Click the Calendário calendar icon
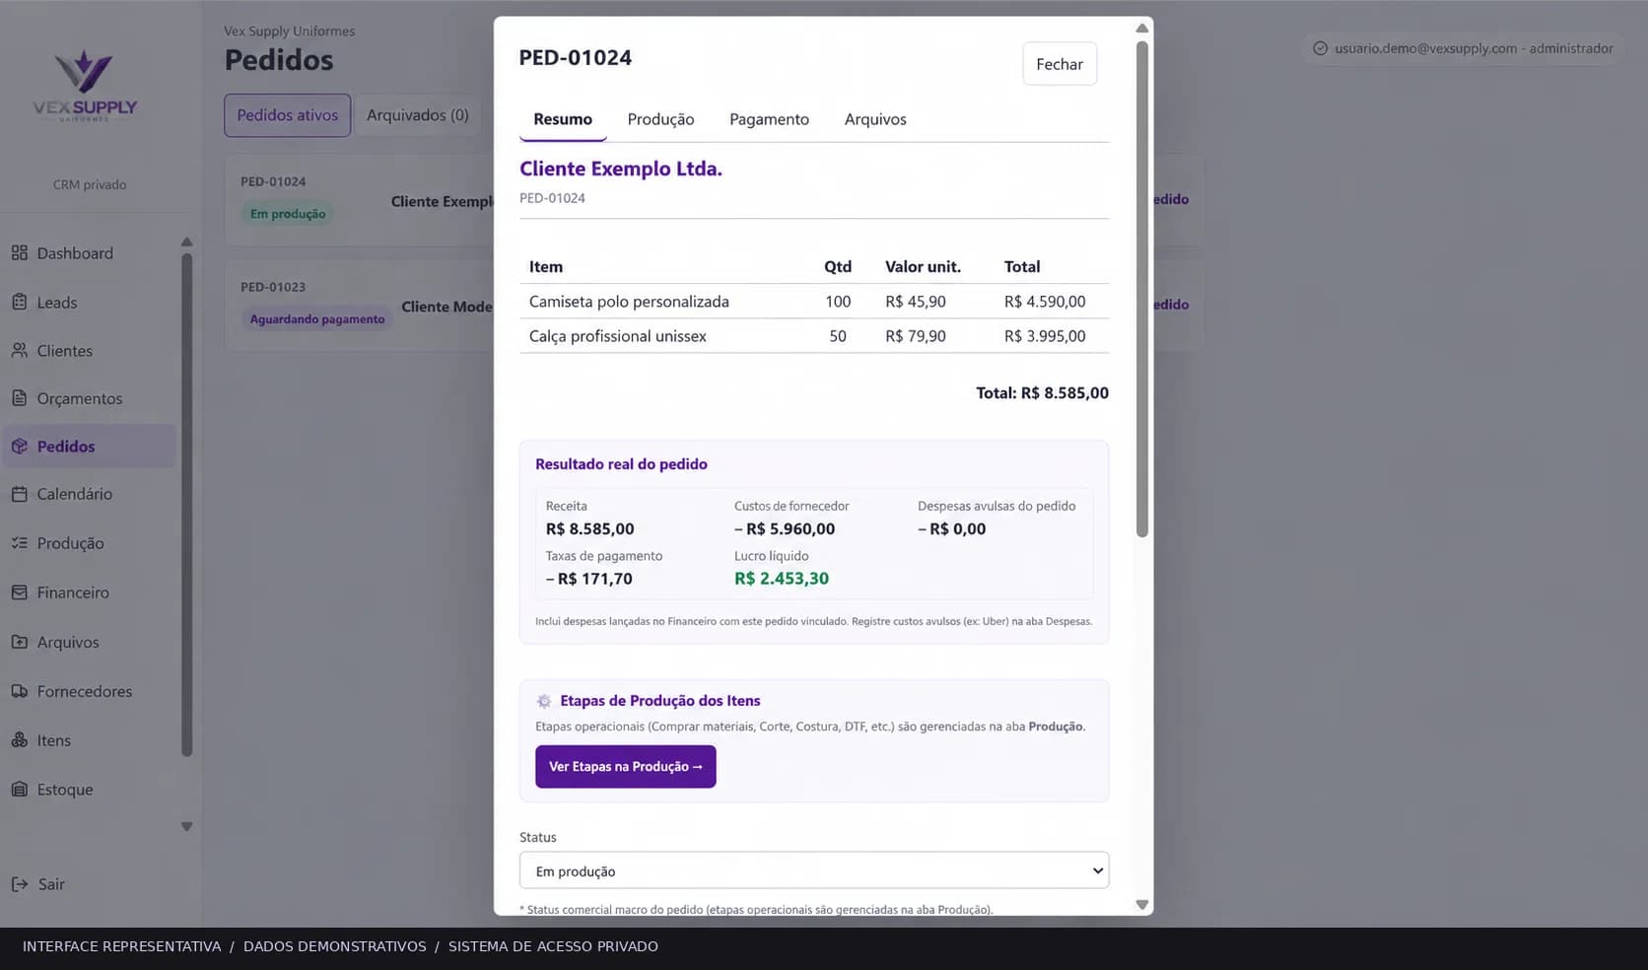This screenshot has height=970, width=1648. [20, 494]
